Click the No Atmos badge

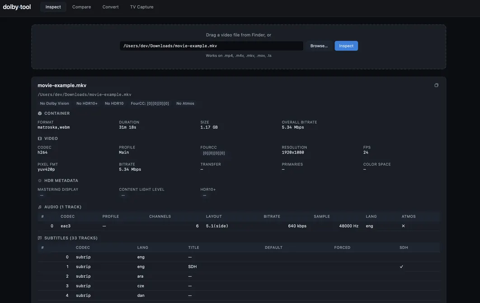(185, 103)
